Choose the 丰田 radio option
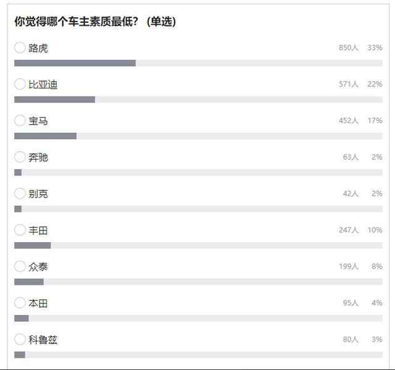395x370 pixels. click(20, 230)
